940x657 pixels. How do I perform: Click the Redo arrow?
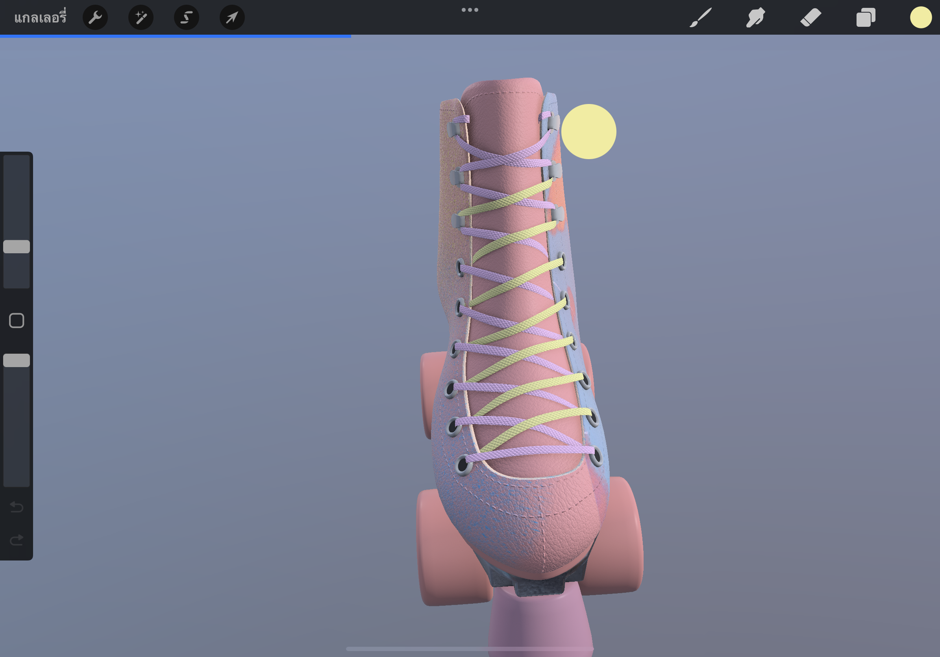coord(17,540)
